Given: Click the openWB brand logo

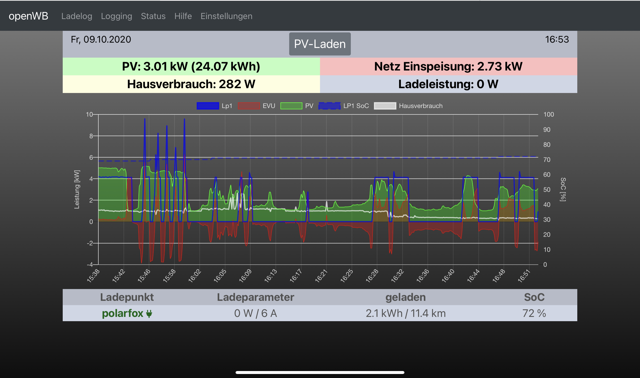Looking at the screenshot, I should pos(28,16).
